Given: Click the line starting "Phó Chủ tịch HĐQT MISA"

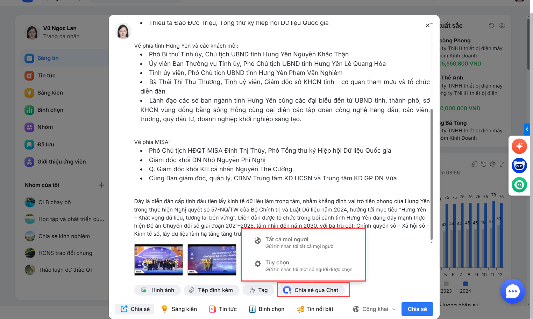Looking at the screenshot, I should (x=270, y=151).
